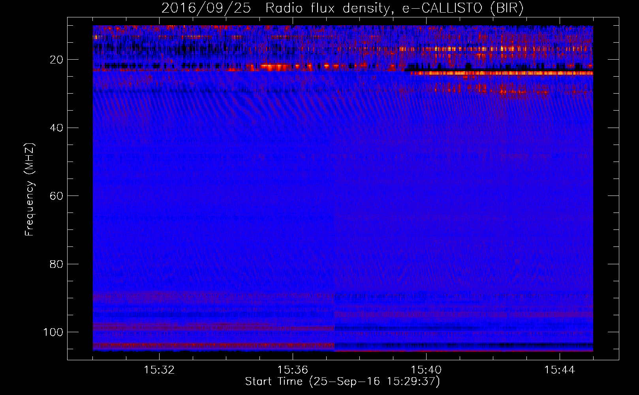The image size is (639, 395).
Task: Click the 100 MHz frequency tick label
Action: pyautogui.click(x=53, y=332)
